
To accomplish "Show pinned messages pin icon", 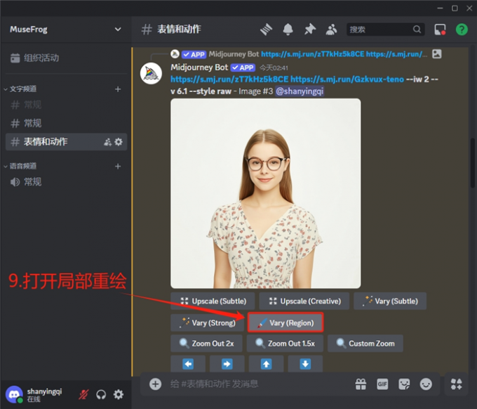I will coord(310,30).
